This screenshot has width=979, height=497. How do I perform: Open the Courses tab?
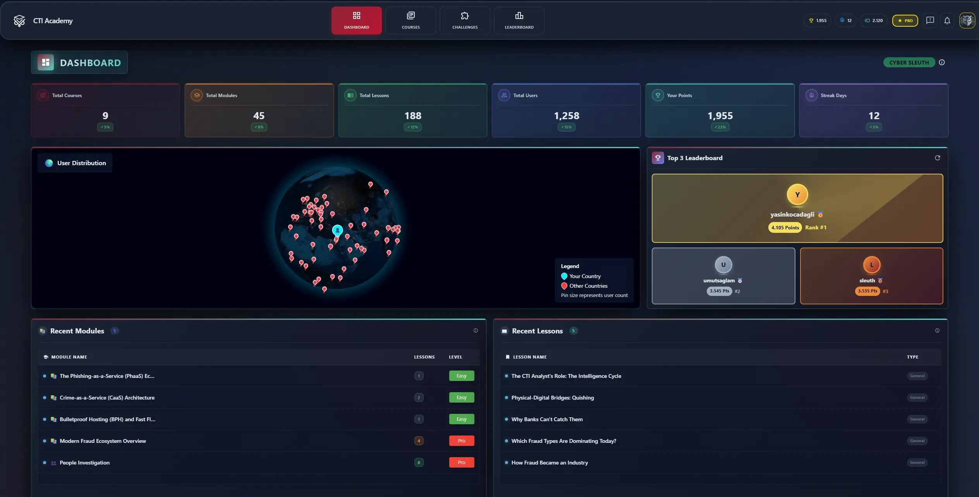click(x=410, y=20)
